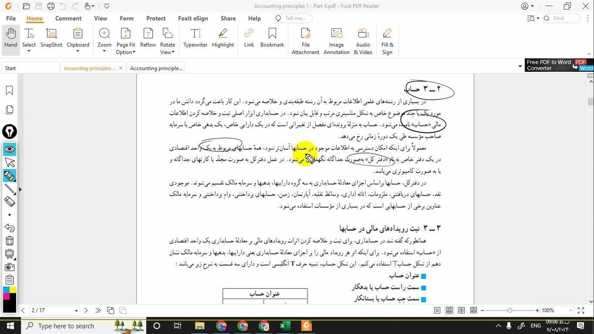Open the Bookmarks side panel
This screenshot has width=594, height=334.
9,90
